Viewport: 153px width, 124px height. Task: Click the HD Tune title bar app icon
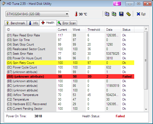click(3, 4)
